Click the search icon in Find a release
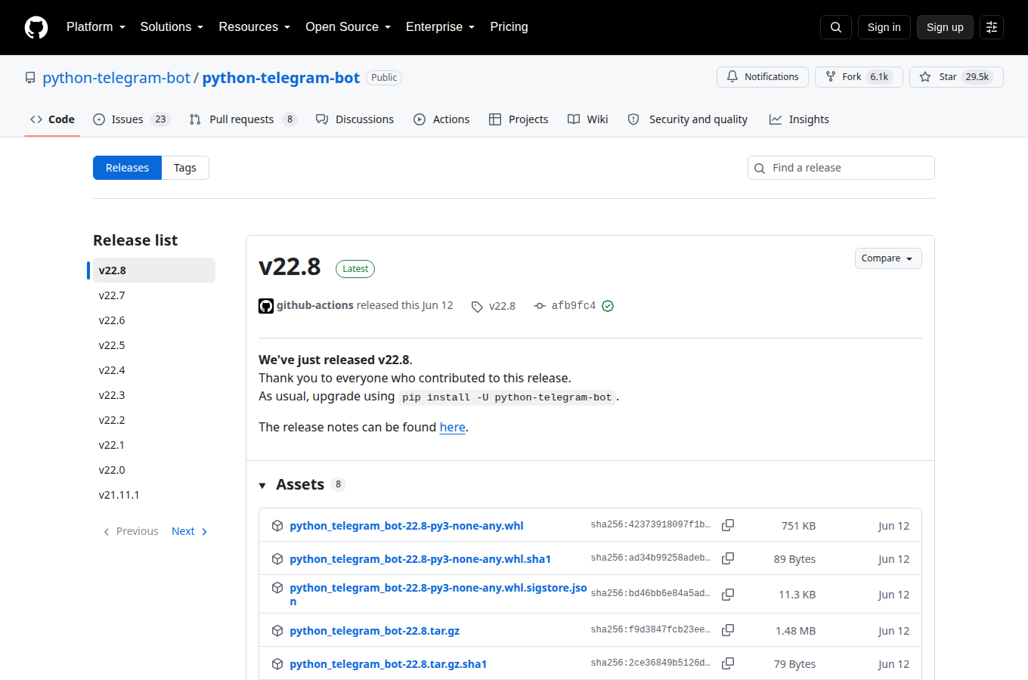Screen dimensions: 1028x680 coord(760,168)
